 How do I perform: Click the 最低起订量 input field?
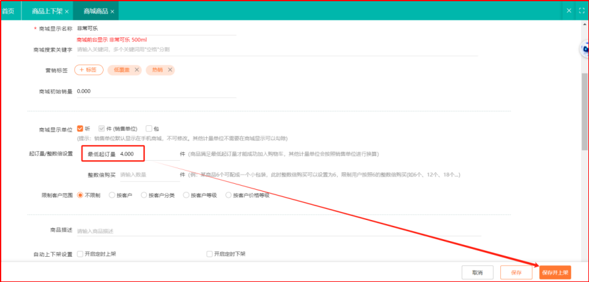click(147, 154)
